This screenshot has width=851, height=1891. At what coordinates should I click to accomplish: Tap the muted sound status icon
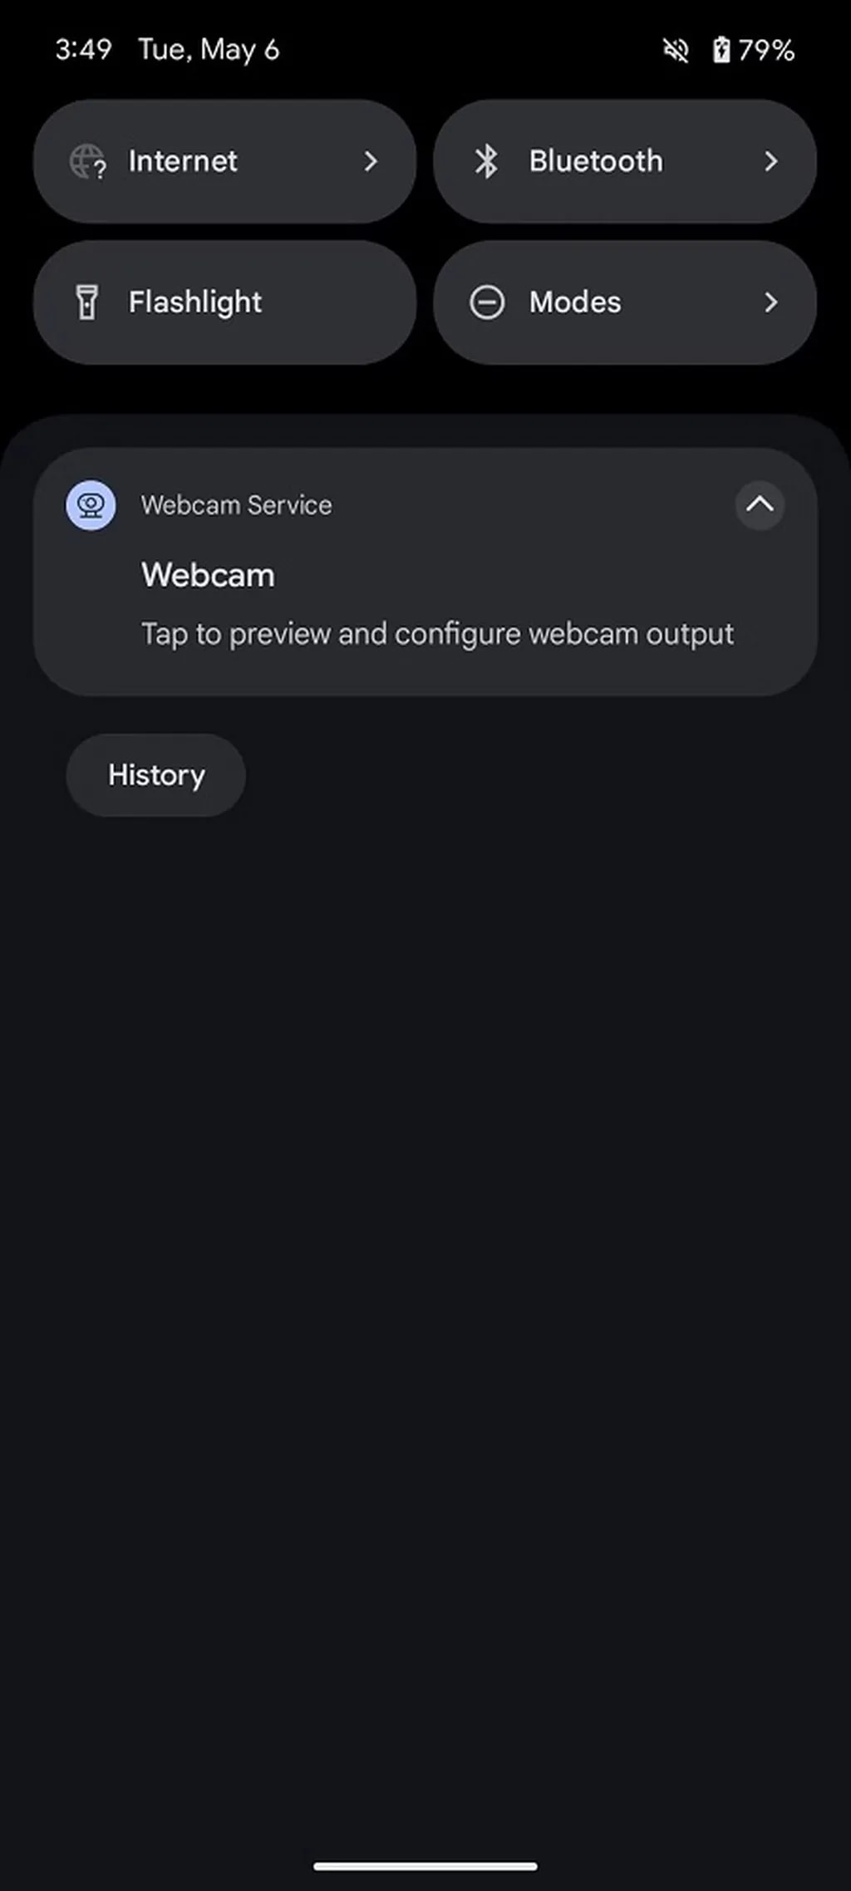tap(676, 51)
